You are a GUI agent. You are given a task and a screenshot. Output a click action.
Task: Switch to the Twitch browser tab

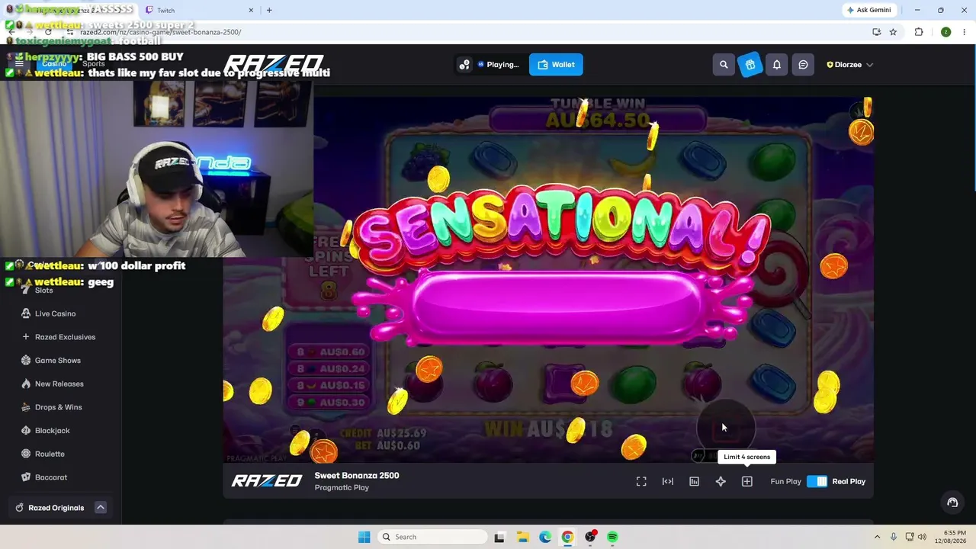pos(198,10)
